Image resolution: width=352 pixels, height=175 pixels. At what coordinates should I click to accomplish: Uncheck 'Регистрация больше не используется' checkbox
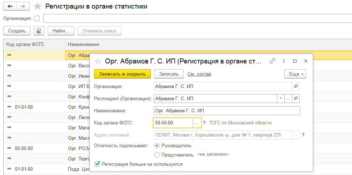97,164
